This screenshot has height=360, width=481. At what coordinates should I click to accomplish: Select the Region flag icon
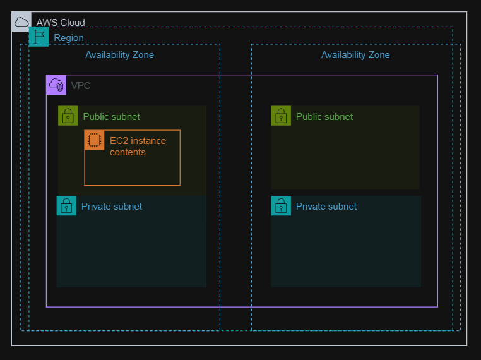39,37
